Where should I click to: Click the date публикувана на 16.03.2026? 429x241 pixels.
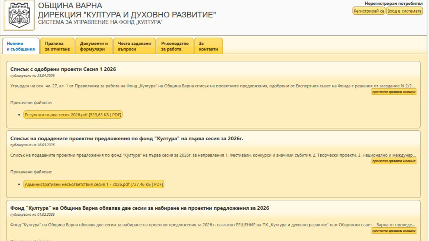[32, 145]
